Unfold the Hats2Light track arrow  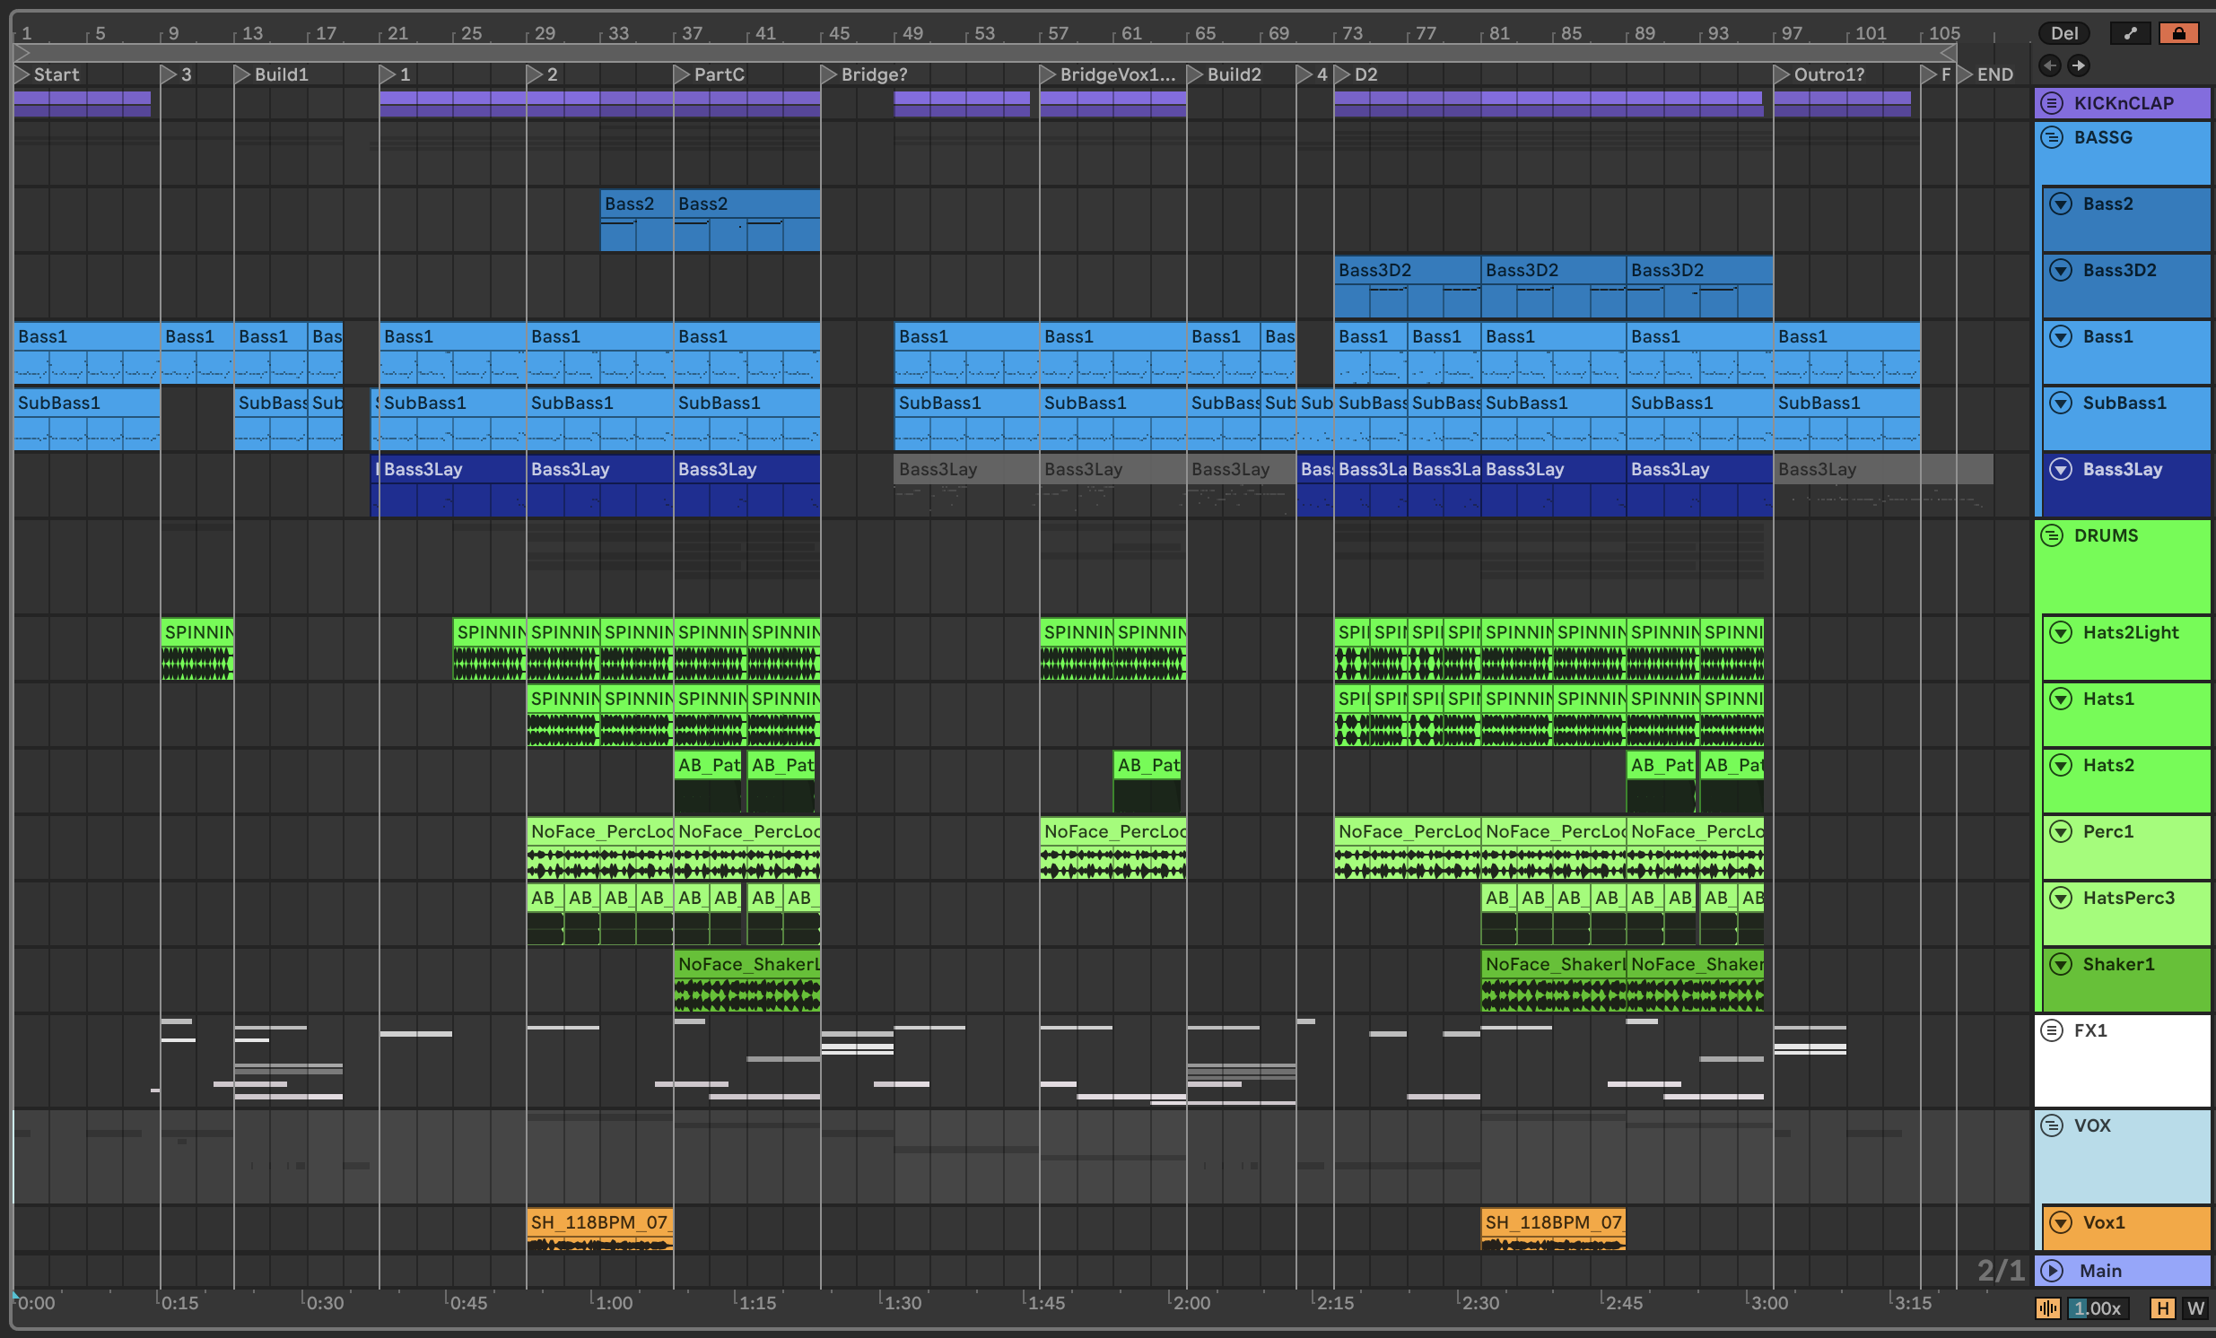click(2061, 632)
